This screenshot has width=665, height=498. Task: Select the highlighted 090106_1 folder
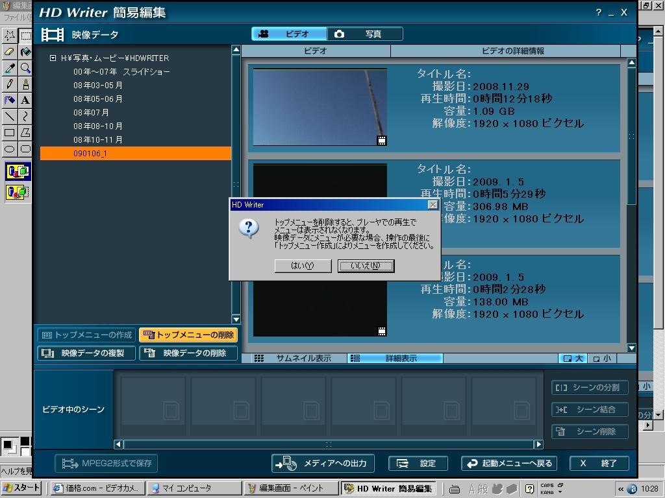(x=135, y=153)
